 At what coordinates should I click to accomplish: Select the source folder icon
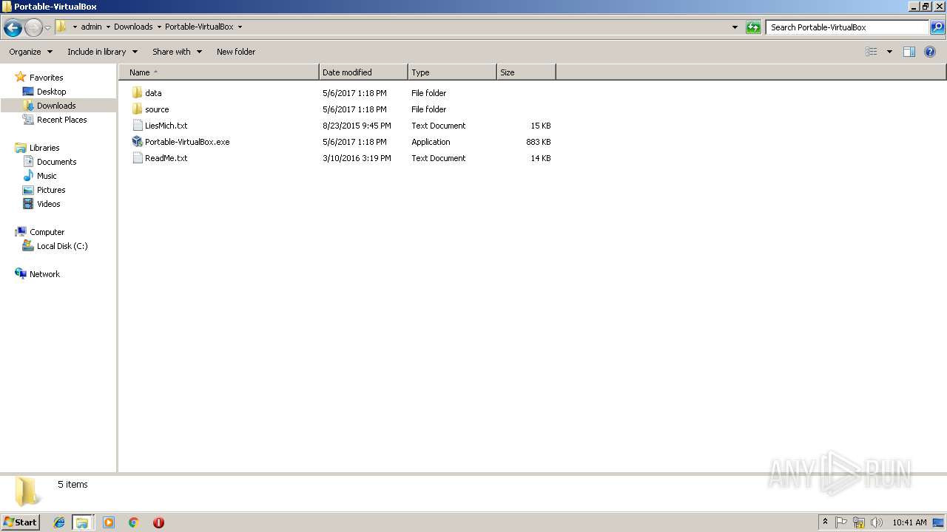[137, 109]
